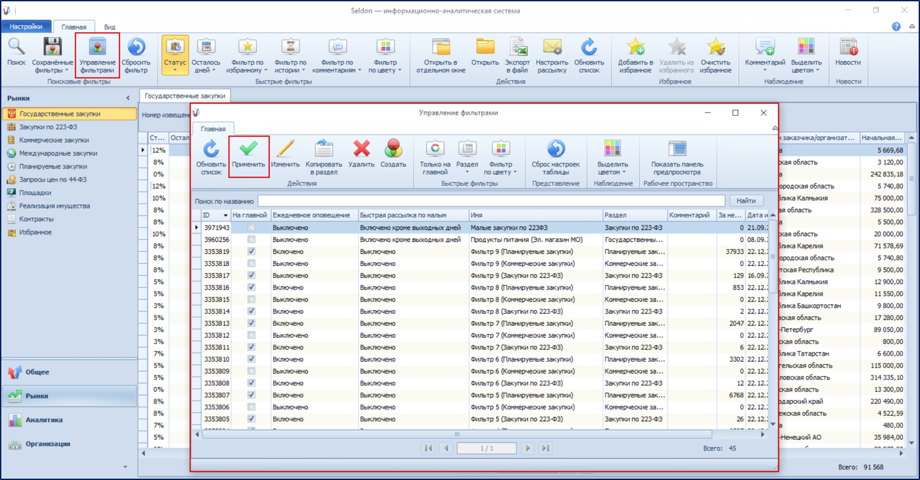Go to the next page of filter list
Screen dimensions: 920x480
click(x=527, y=448)
